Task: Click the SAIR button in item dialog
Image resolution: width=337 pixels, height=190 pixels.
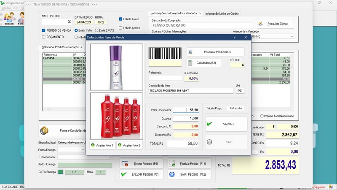Action: [226, 142]
